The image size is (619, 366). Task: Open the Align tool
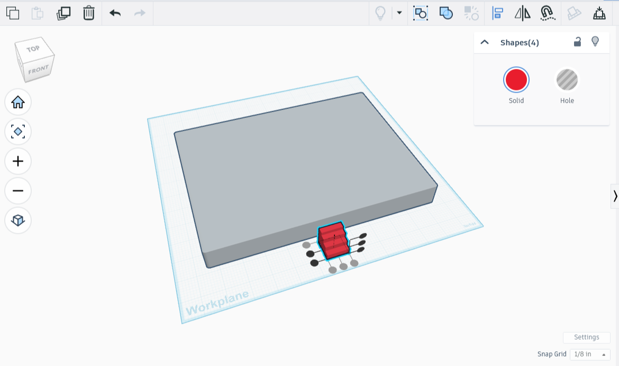pyautogui.click(x=497, y=13)
